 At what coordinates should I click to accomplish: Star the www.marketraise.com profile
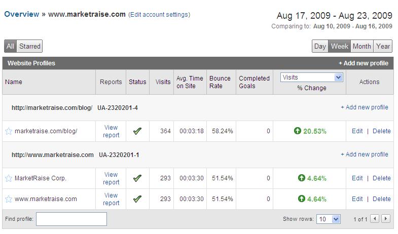[x=9, y=199]
